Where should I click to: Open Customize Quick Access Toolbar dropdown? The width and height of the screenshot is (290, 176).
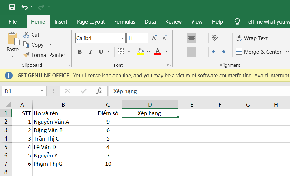click(x=58, y=8)
